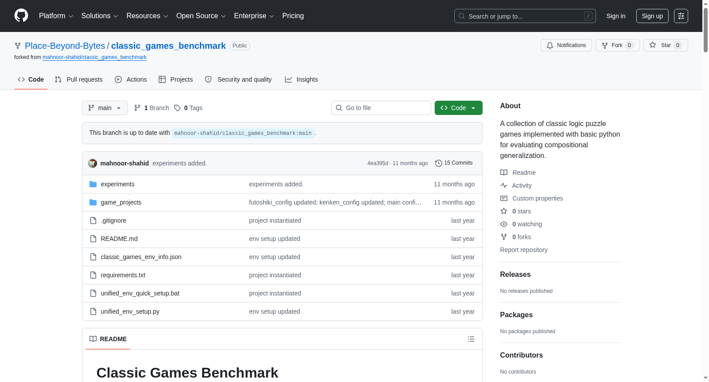
Task: Open the Packages section heading
Action: tap(516, 315)
